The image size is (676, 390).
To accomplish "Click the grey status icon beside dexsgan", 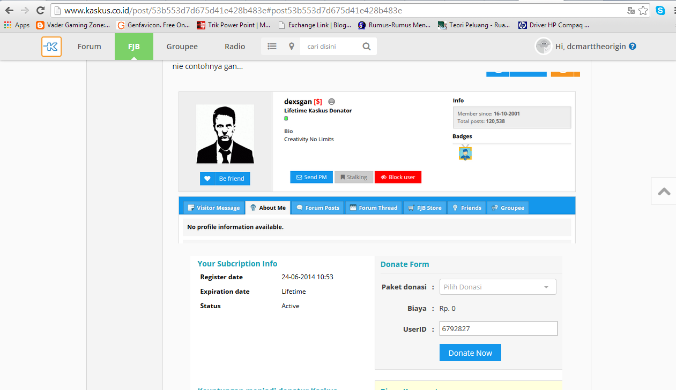I will (x=332, y=102).
